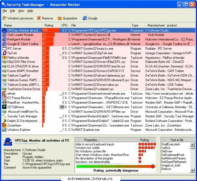Sort list by Rating column header
This screenshot has width=197, height=181.
click(x=50, y=25)
